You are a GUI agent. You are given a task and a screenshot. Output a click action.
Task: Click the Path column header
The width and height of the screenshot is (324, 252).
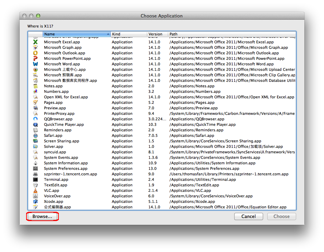coord(232,34)
